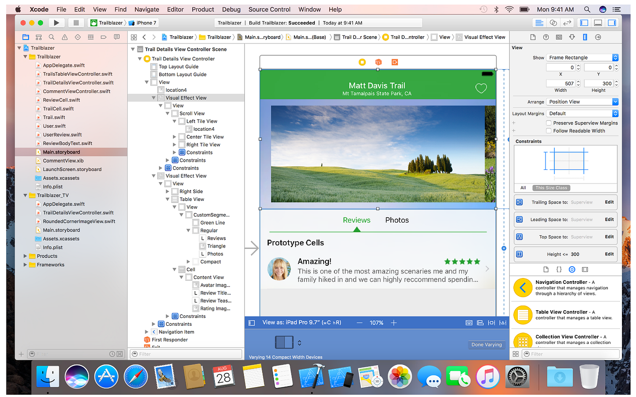
Task: Run the Trailblazer project with the Play button
Action: coord(56,23)
